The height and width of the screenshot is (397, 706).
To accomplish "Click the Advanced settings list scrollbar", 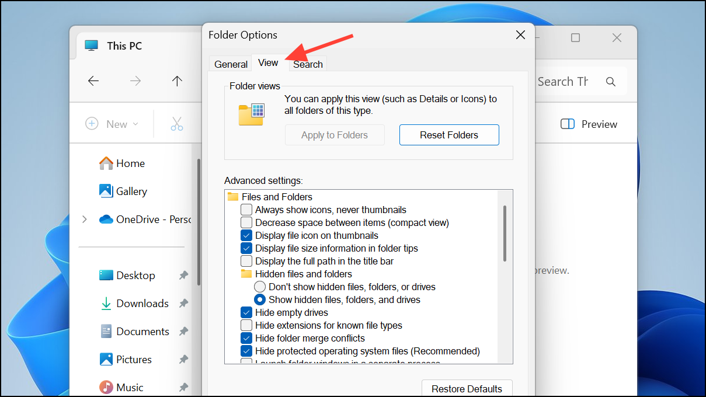I will coord(505,234).
